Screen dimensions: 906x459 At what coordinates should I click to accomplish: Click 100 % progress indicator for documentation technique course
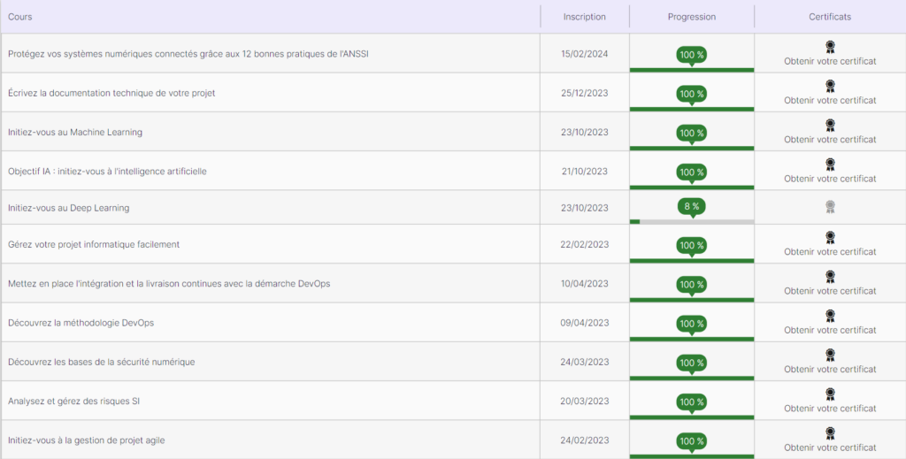click(692, 94)
